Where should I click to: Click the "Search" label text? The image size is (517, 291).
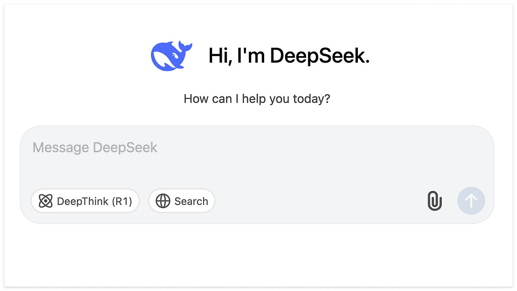191,201
